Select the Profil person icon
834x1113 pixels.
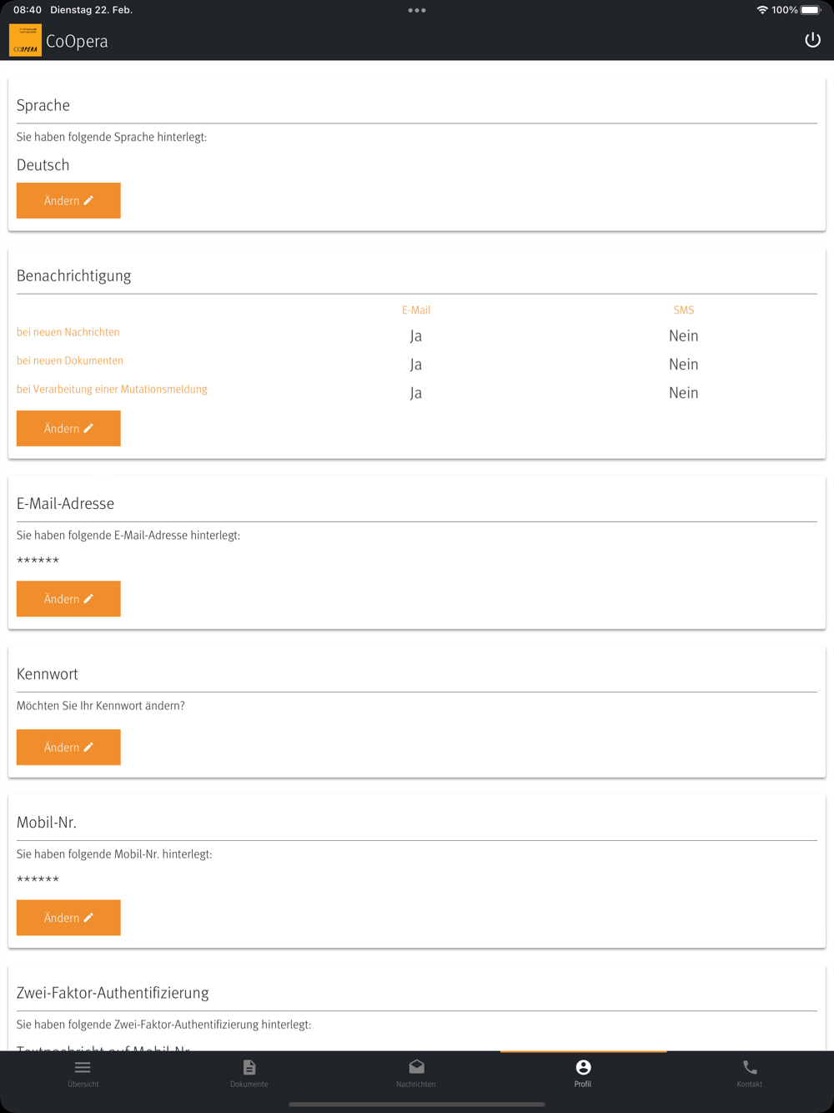pyautogui.click(x=583, y=1068)
